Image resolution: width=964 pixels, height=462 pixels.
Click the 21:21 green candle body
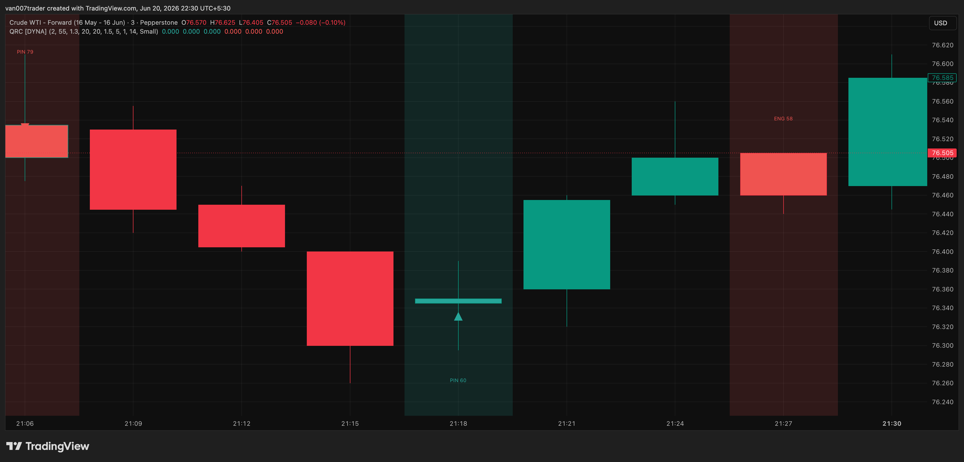pos(567,244)
